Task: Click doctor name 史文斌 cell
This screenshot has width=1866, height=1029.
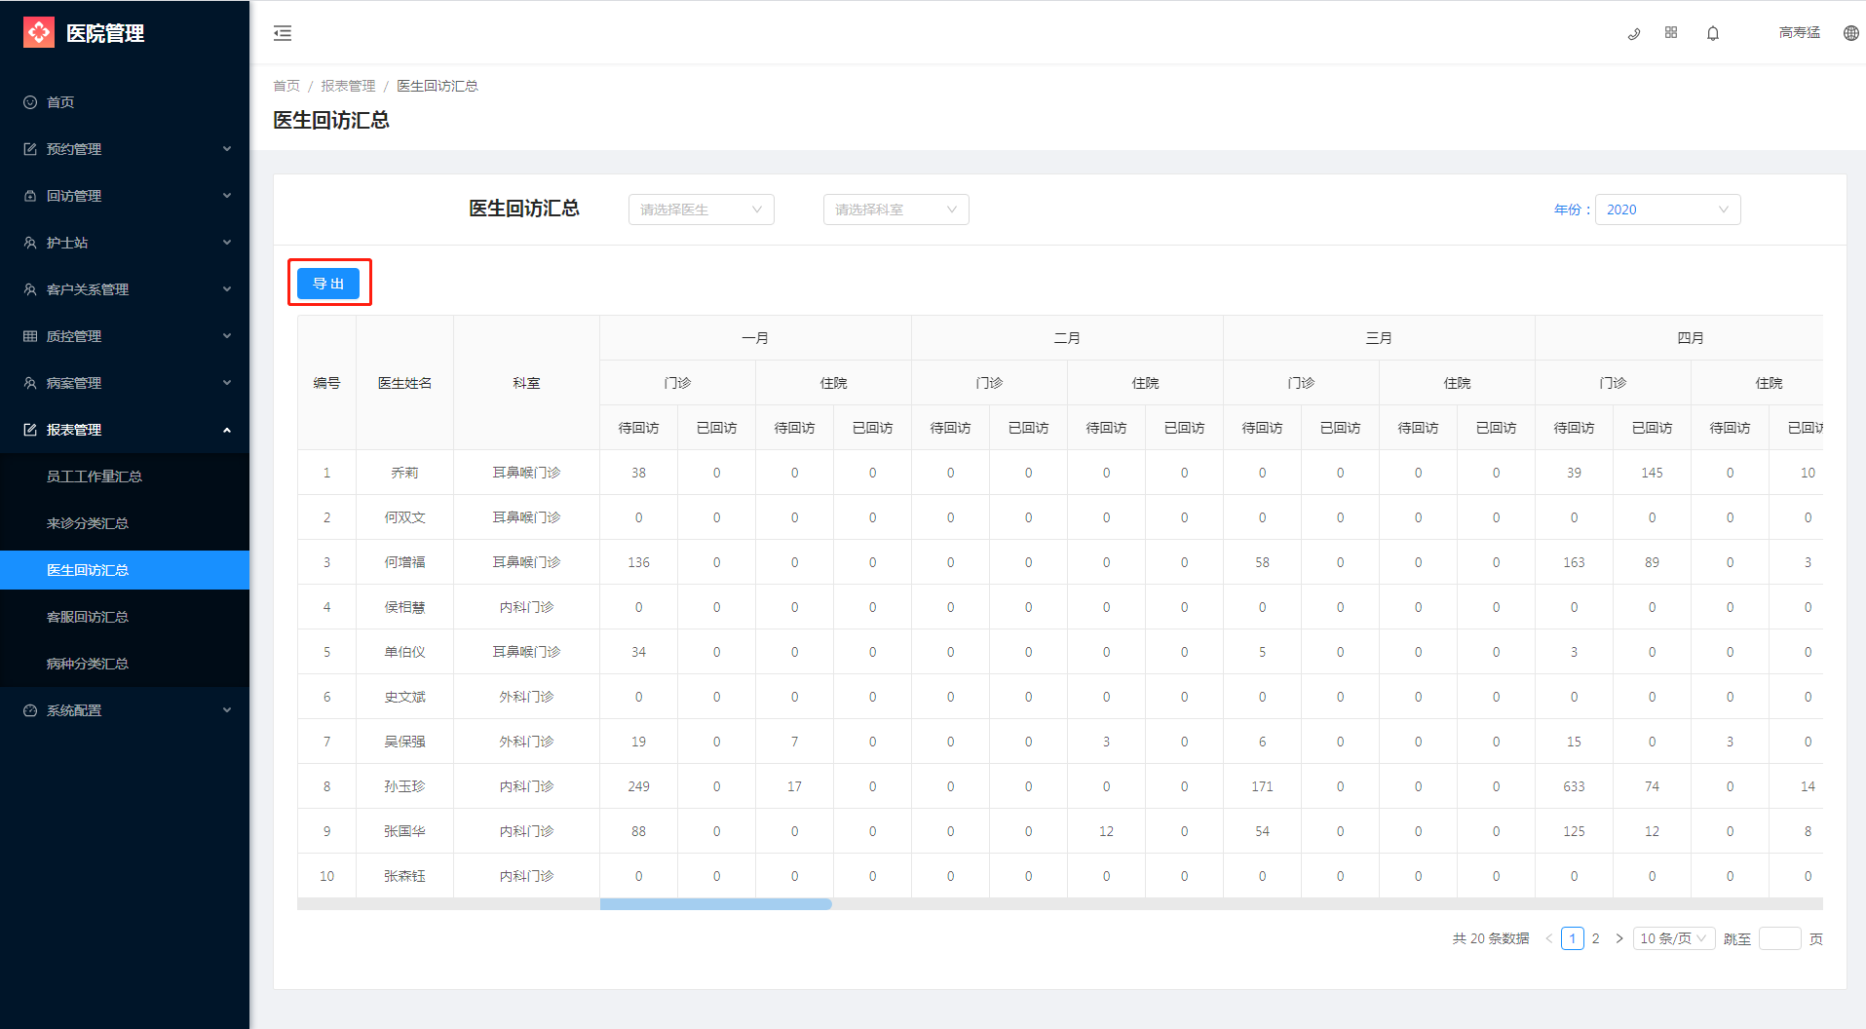Action: click(404, 697)
